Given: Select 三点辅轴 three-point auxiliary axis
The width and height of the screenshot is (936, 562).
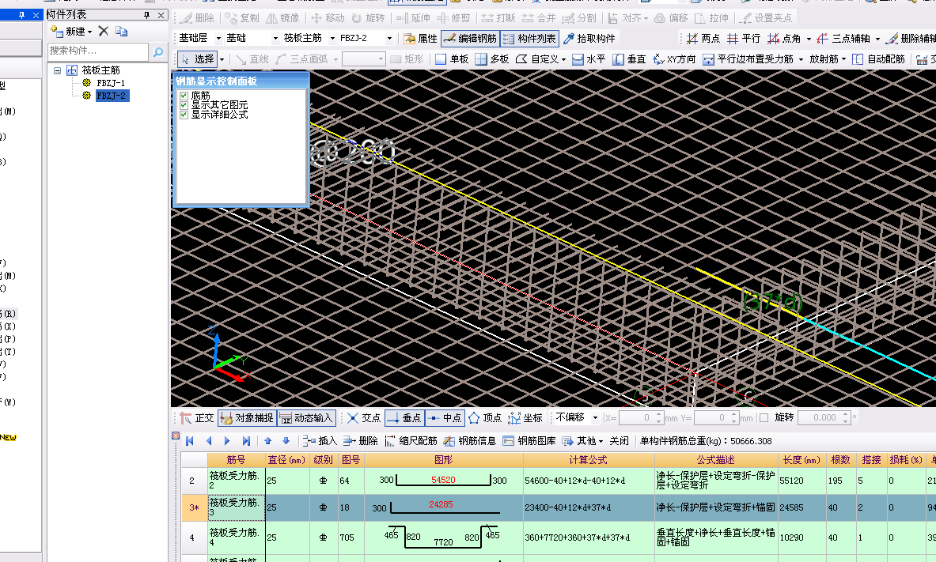Looking at the screenshot, I should pos(843,38).
